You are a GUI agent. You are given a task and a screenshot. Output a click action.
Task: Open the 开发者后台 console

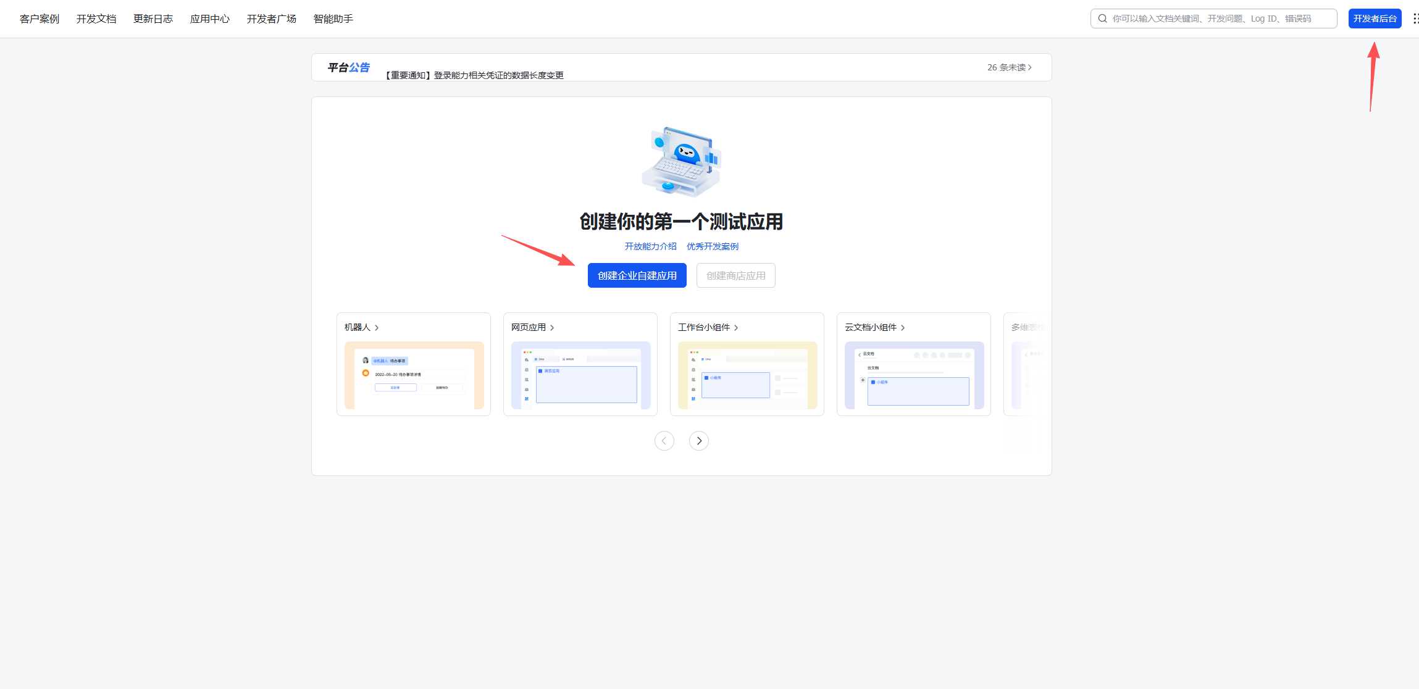coord(1375,19)
